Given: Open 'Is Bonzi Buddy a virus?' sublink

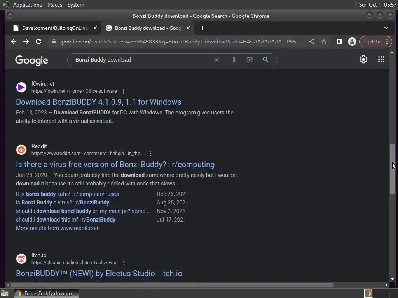Looking at the screenshot, I should [x=63, y=203].
